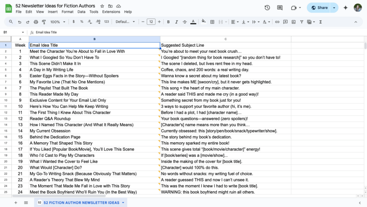The width and height of the screenshot is (367, 207).
Task: Print the spreadsheet
Action: (36, 22)
